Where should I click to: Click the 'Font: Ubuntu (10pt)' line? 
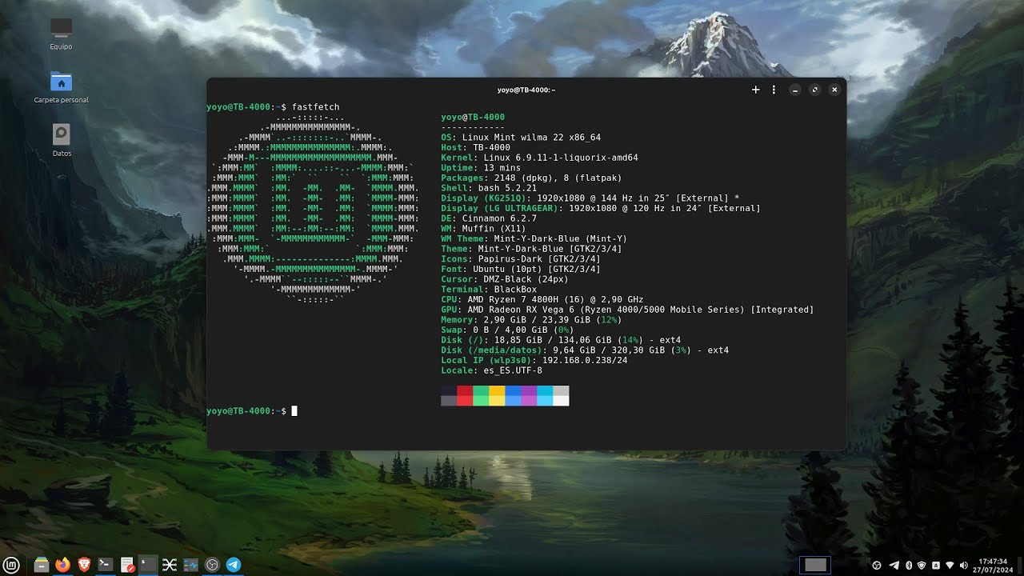tap(521, 270)
